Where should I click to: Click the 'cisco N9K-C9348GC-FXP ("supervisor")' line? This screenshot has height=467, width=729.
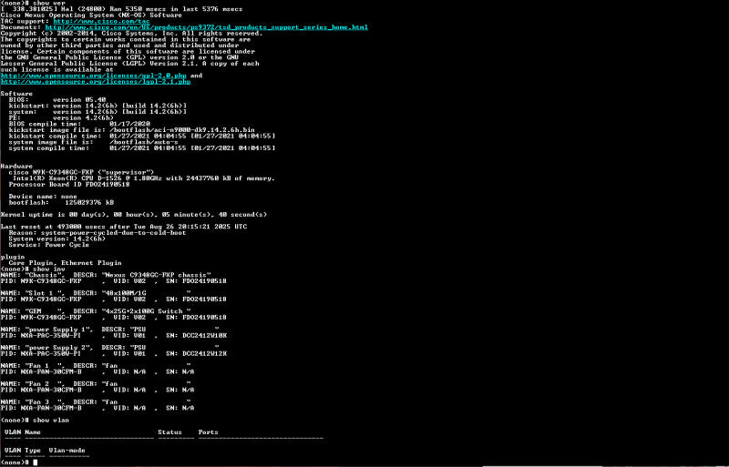(81, 172)
